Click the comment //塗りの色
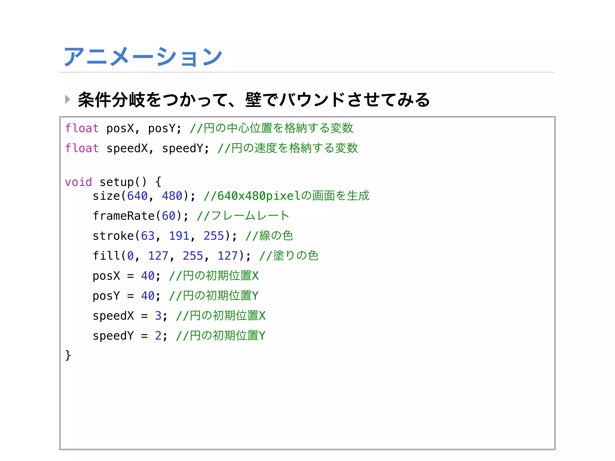Image resolution: width=615 pixels, height=461 pixels. [289, 256]
